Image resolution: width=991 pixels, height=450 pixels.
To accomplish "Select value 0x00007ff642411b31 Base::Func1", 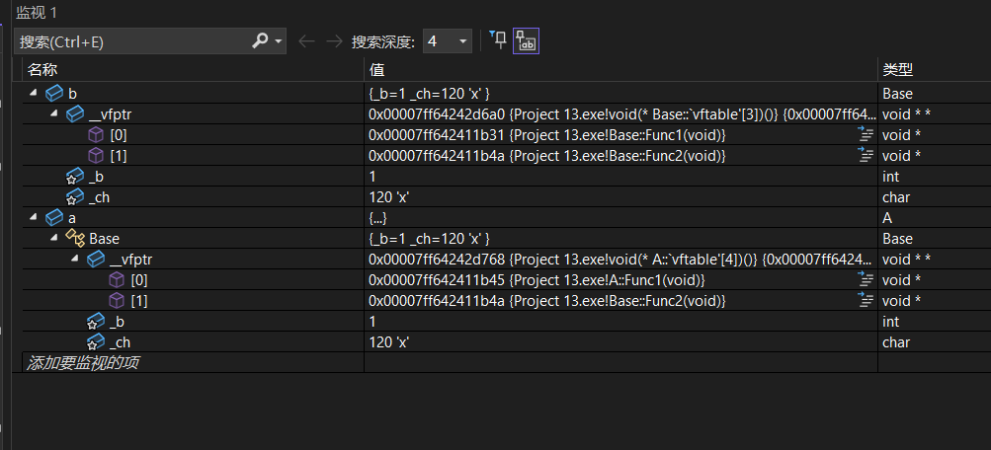I will click(546, 135).
